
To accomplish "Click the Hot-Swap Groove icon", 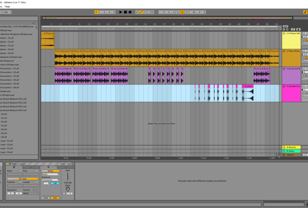I will click(x=34, y=190).
